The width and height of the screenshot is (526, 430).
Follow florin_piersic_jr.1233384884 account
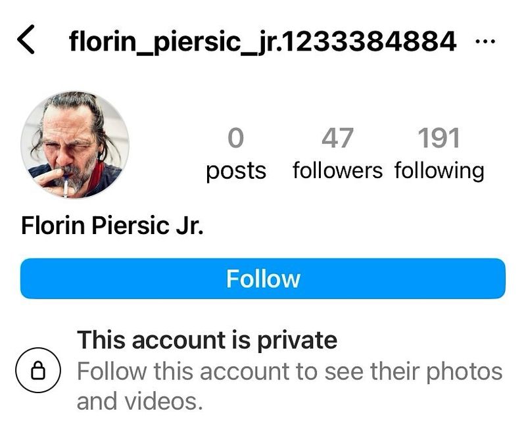(x=263, y=279)
